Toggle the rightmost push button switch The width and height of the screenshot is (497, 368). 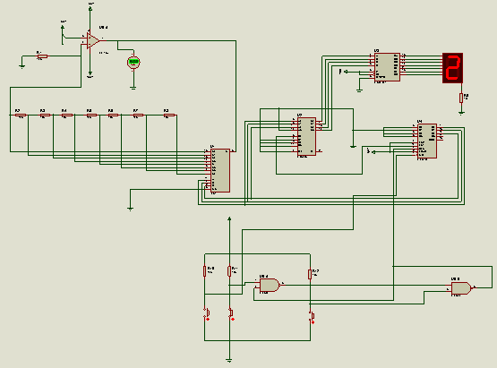point(312,317)
